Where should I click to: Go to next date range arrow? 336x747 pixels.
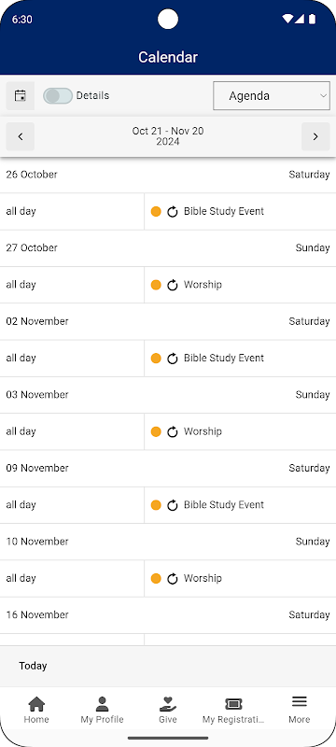[315, 136]
